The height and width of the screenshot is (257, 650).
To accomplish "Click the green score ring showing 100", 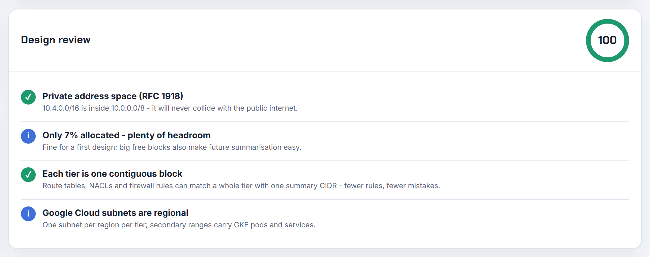I will pos(607,40).
